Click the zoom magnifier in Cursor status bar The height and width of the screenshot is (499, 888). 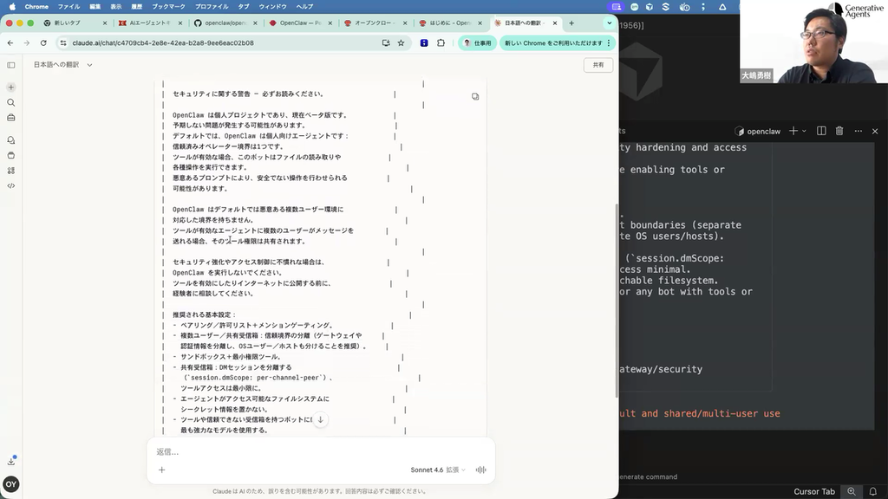point(852,491)
